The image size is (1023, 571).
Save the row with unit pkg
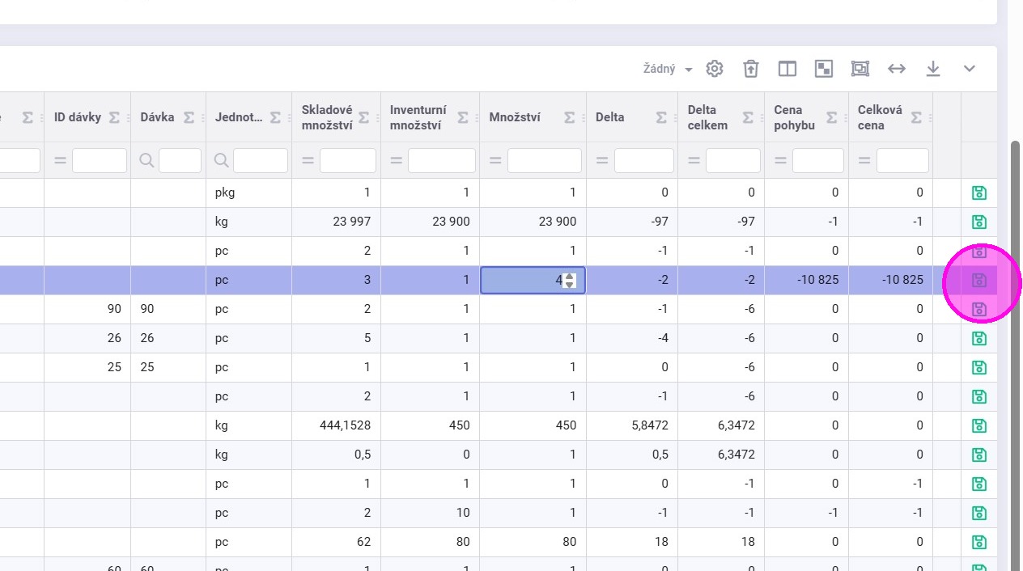(978, 192)
